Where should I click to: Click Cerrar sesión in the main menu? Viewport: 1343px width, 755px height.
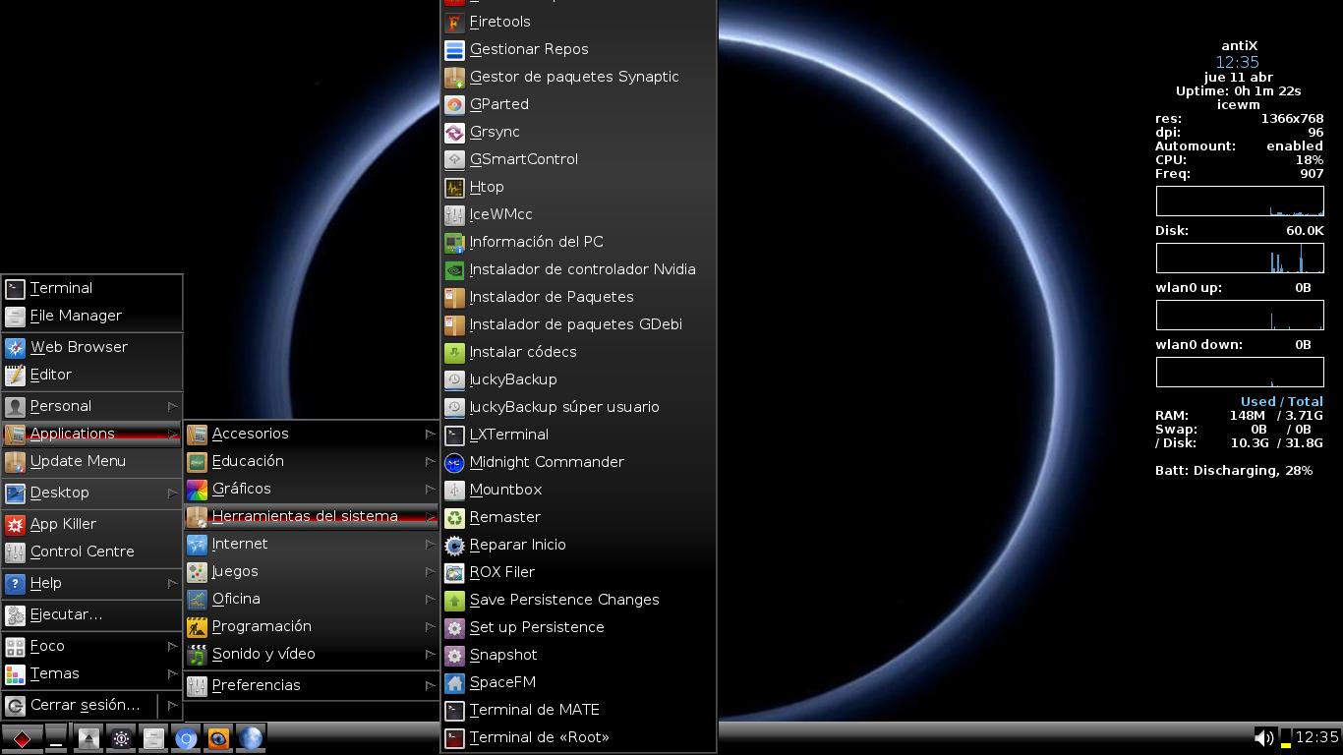[84, 705]
